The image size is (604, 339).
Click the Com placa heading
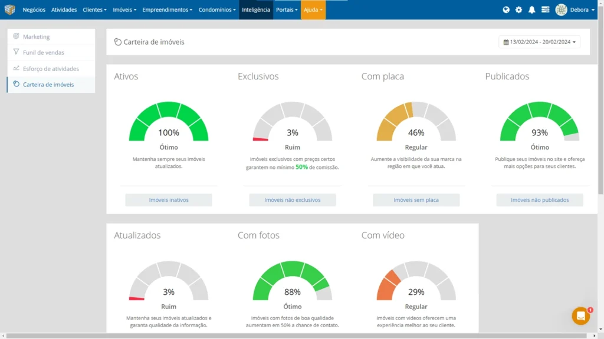382,76
